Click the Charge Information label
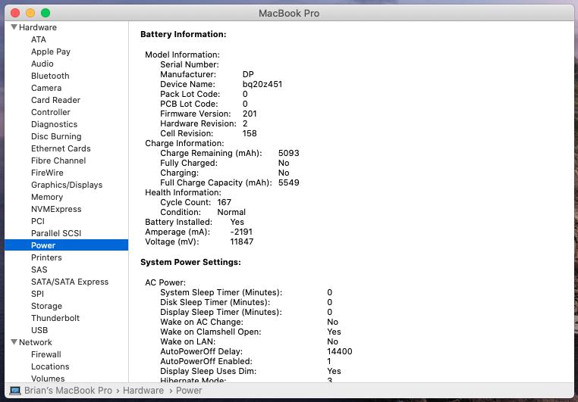 (x=184, y=143)
